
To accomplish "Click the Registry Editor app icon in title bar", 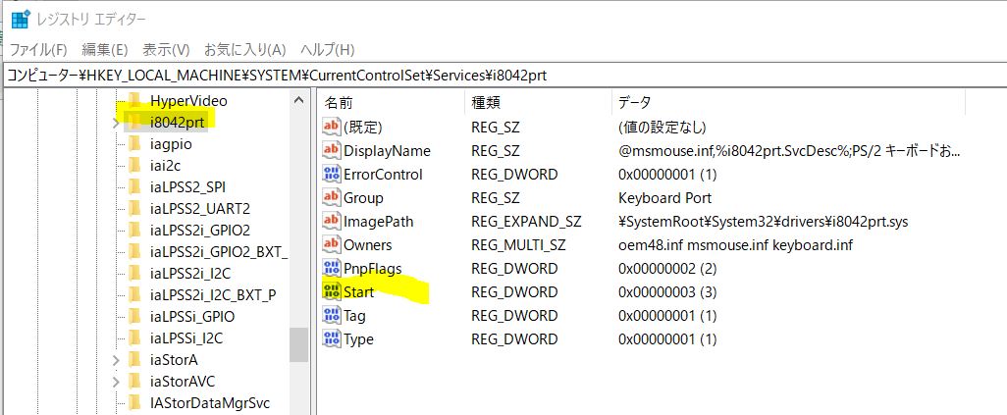I will point(20,19).
